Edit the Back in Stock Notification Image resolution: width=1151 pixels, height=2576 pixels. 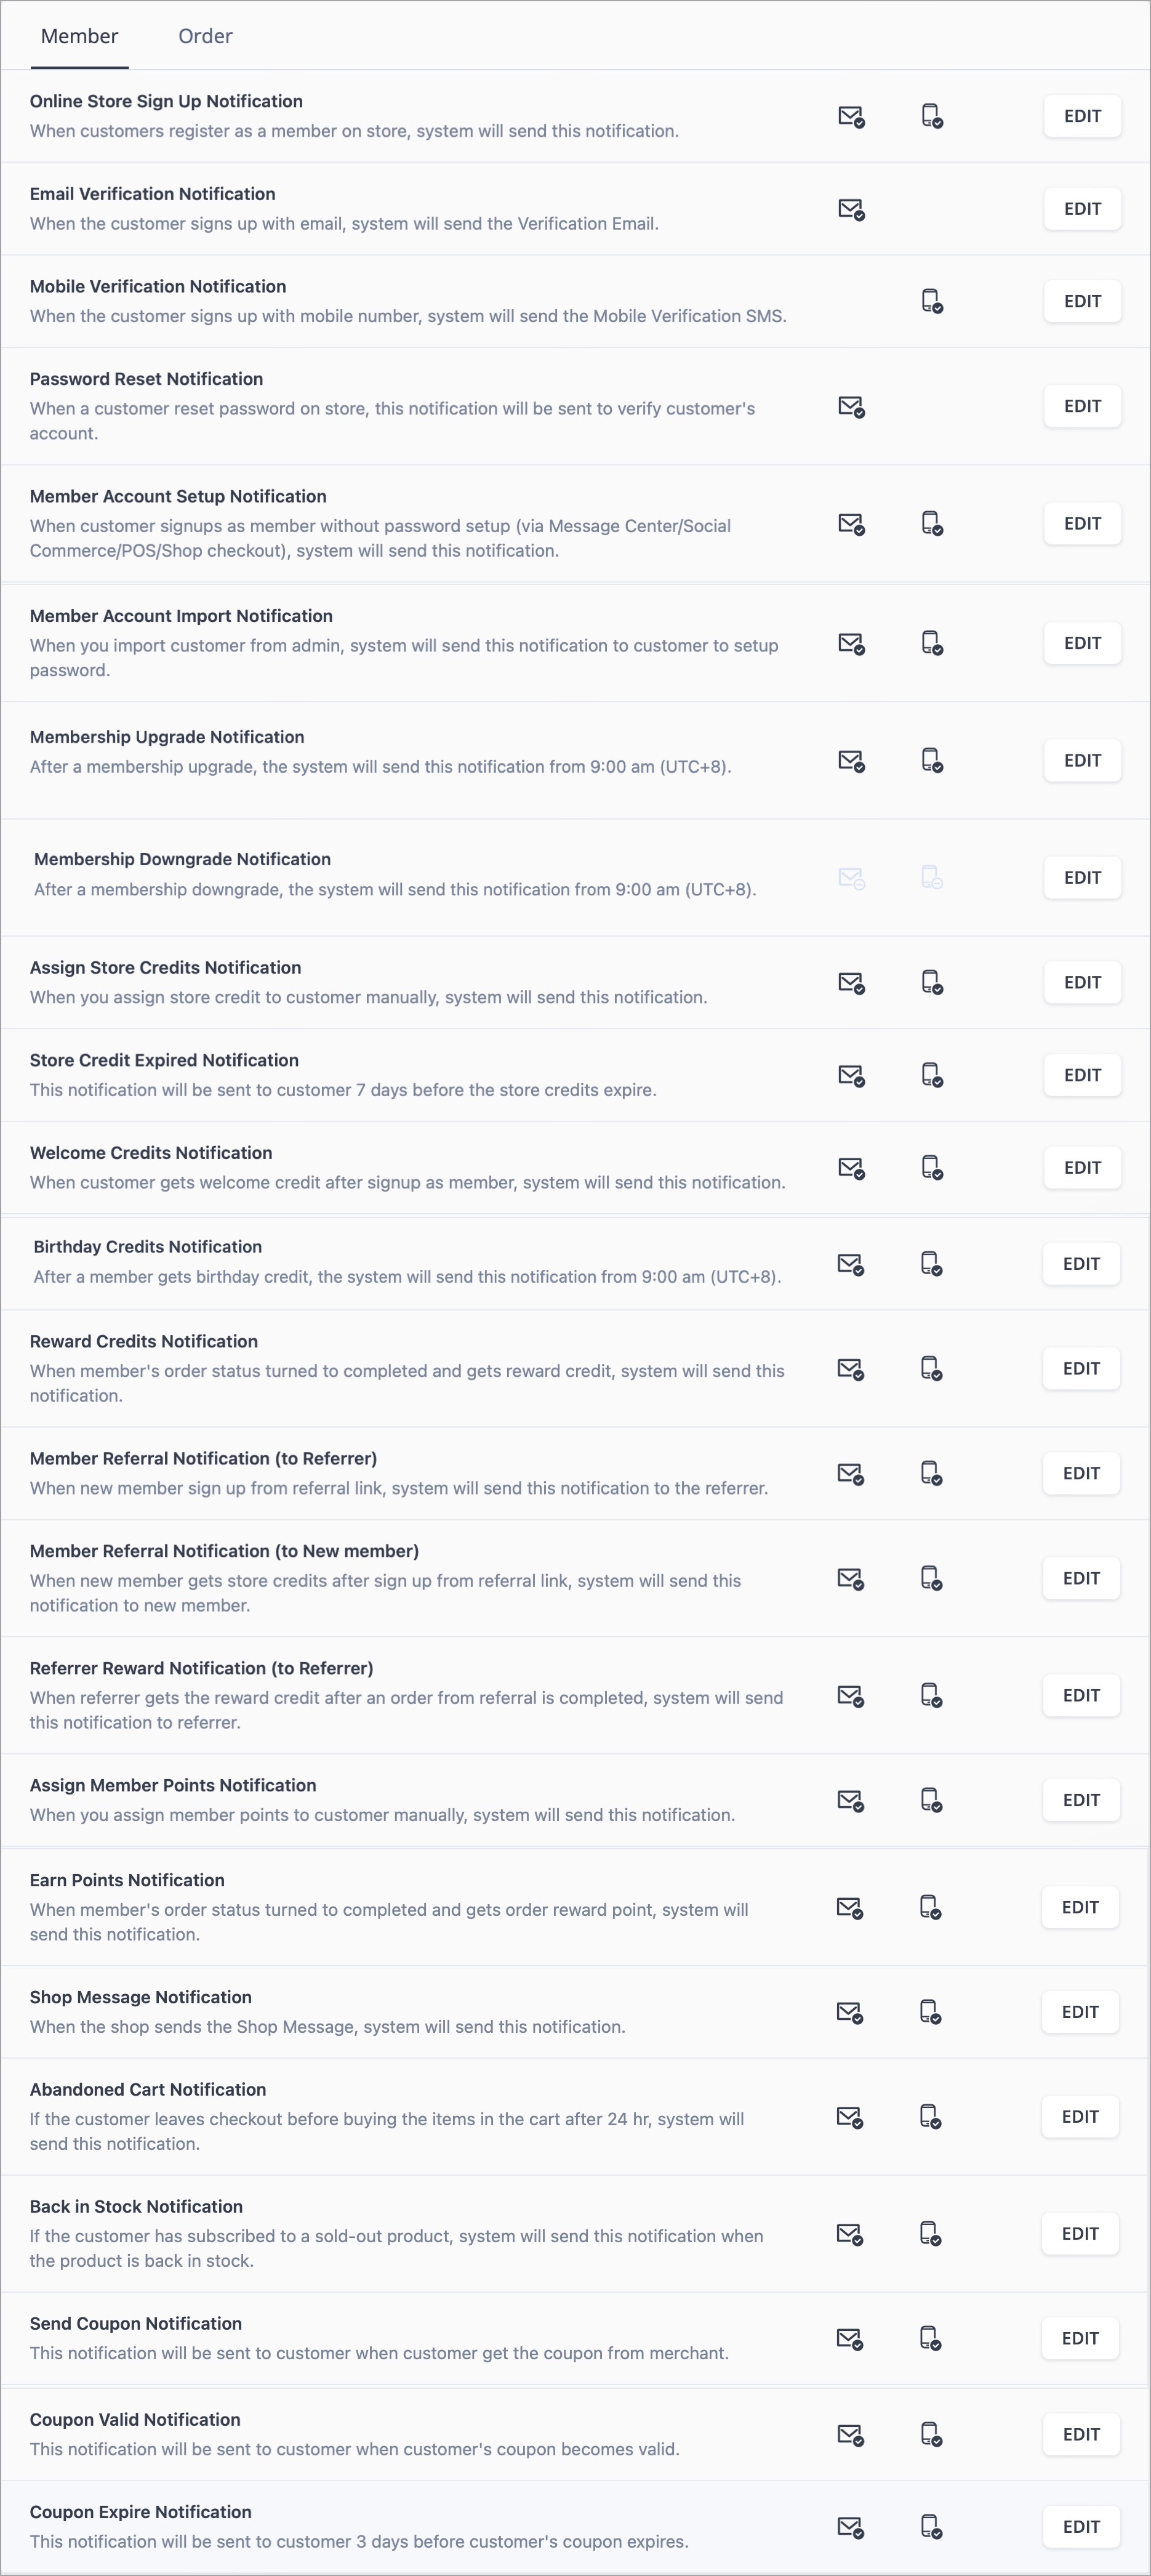(1080, 2234)
